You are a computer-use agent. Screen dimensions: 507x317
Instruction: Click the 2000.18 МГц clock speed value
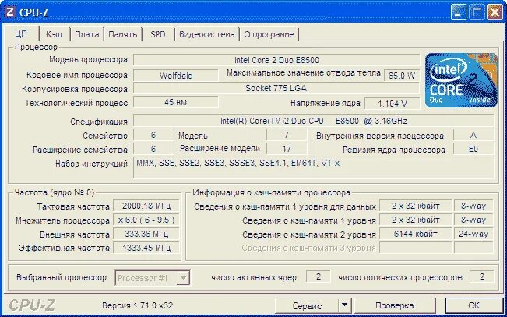click(x=146, y=206)
